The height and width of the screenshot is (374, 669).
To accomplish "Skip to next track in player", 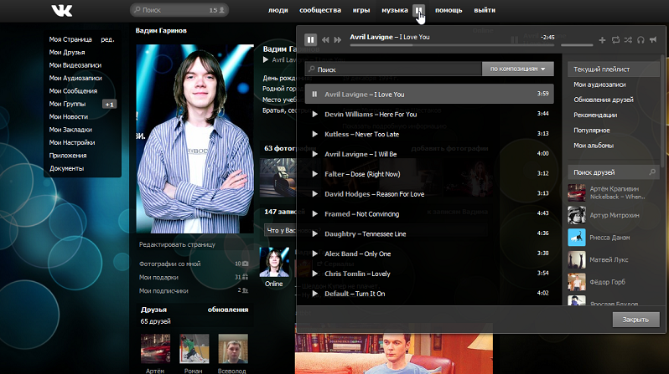I will pyautogui.click(x=338, y=39).
